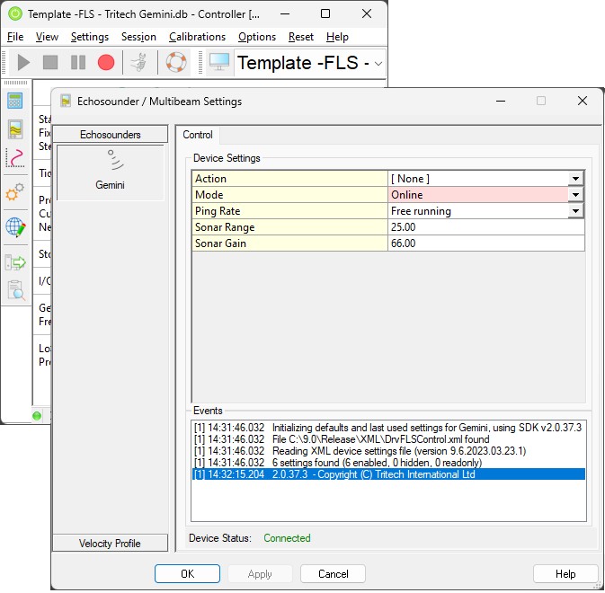Click the Stop square button
The width and height of the screenshot is (605, 593).
pos(50,63)
